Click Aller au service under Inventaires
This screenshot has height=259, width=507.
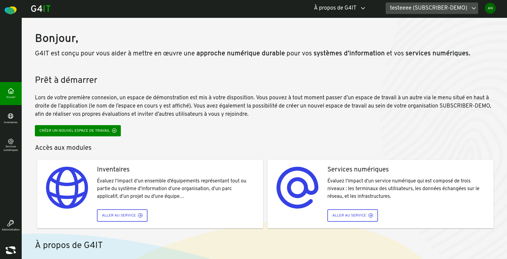(122, 215)
